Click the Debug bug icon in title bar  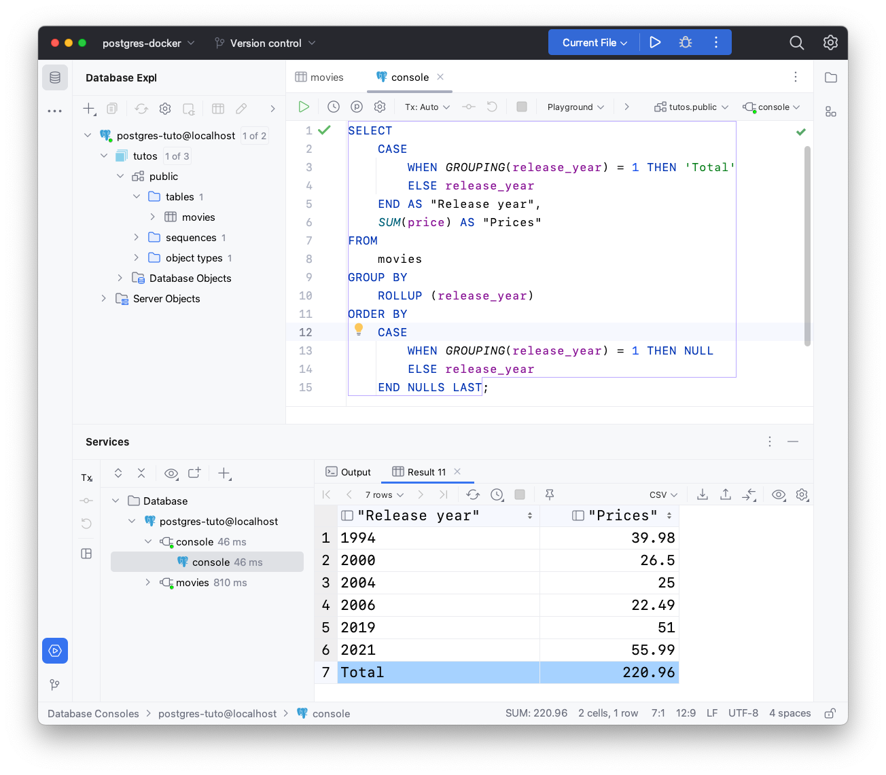686,42
